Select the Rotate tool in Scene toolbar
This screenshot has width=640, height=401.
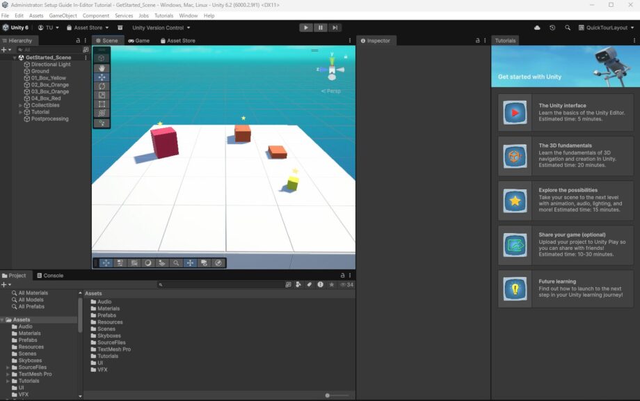tap(102, 86)
